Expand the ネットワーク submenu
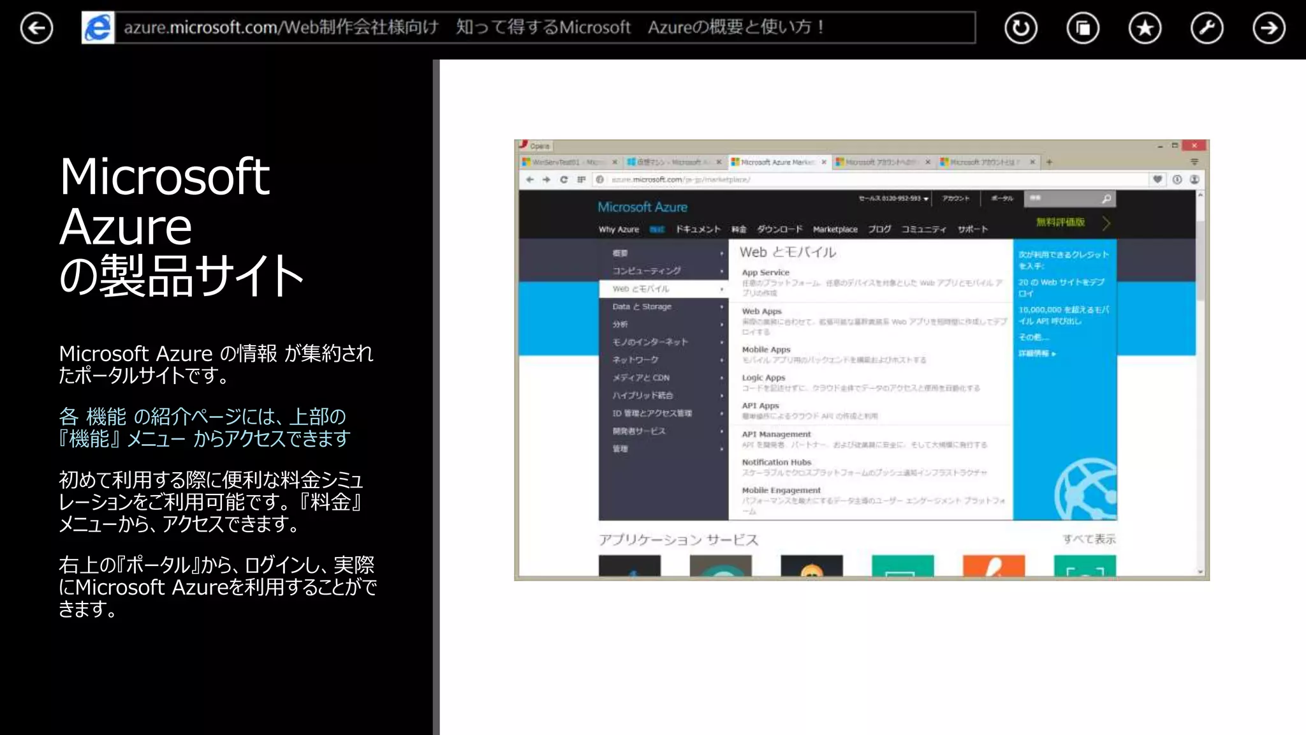Viewport: 1306px width, 735px height. click(x=663, y=360)
